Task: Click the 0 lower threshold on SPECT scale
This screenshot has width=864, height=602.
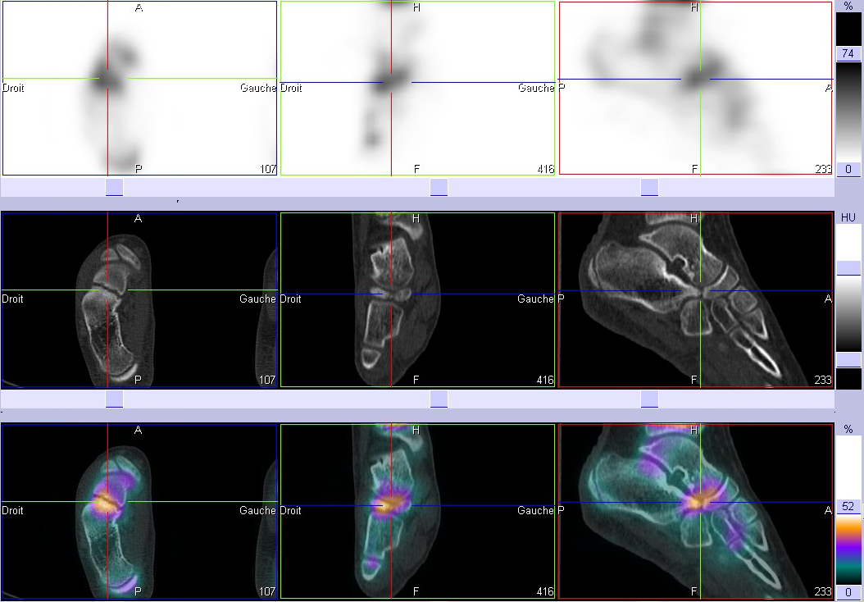Action: tap(848, 169)
